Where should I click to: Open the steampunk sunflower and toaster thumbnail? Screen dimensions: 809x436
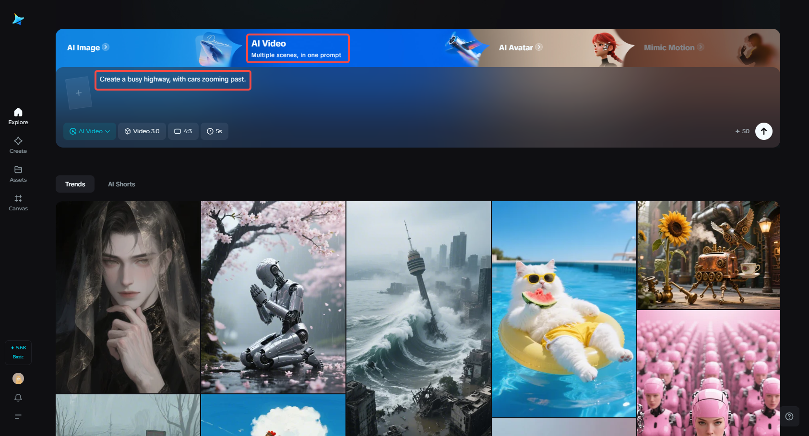click(x=709, y=255)
